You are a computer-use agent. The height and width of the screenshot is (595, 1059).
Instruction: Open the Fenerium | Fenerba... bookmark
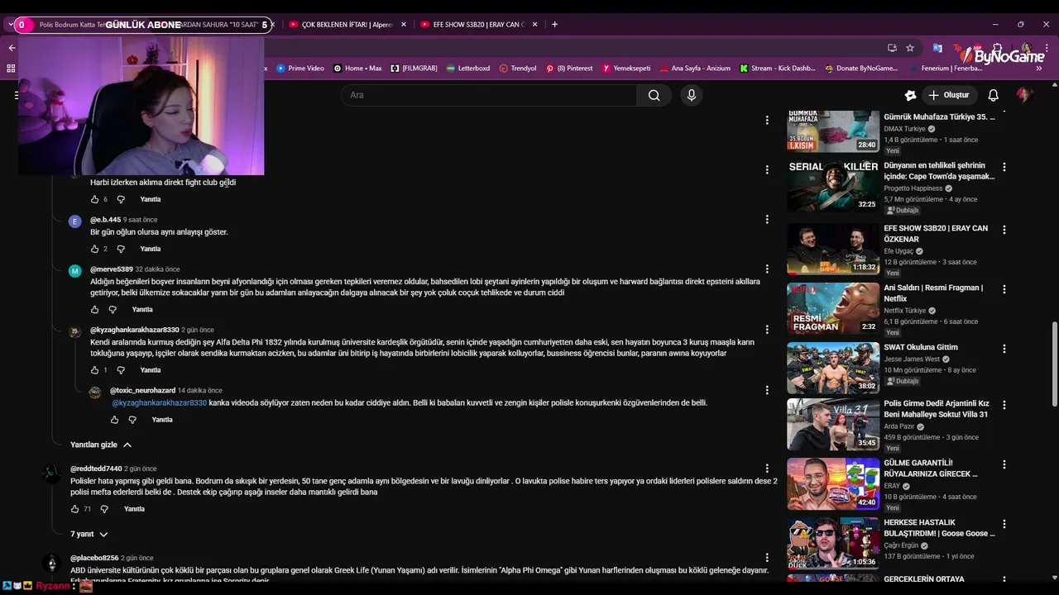[x=946, y=68]
